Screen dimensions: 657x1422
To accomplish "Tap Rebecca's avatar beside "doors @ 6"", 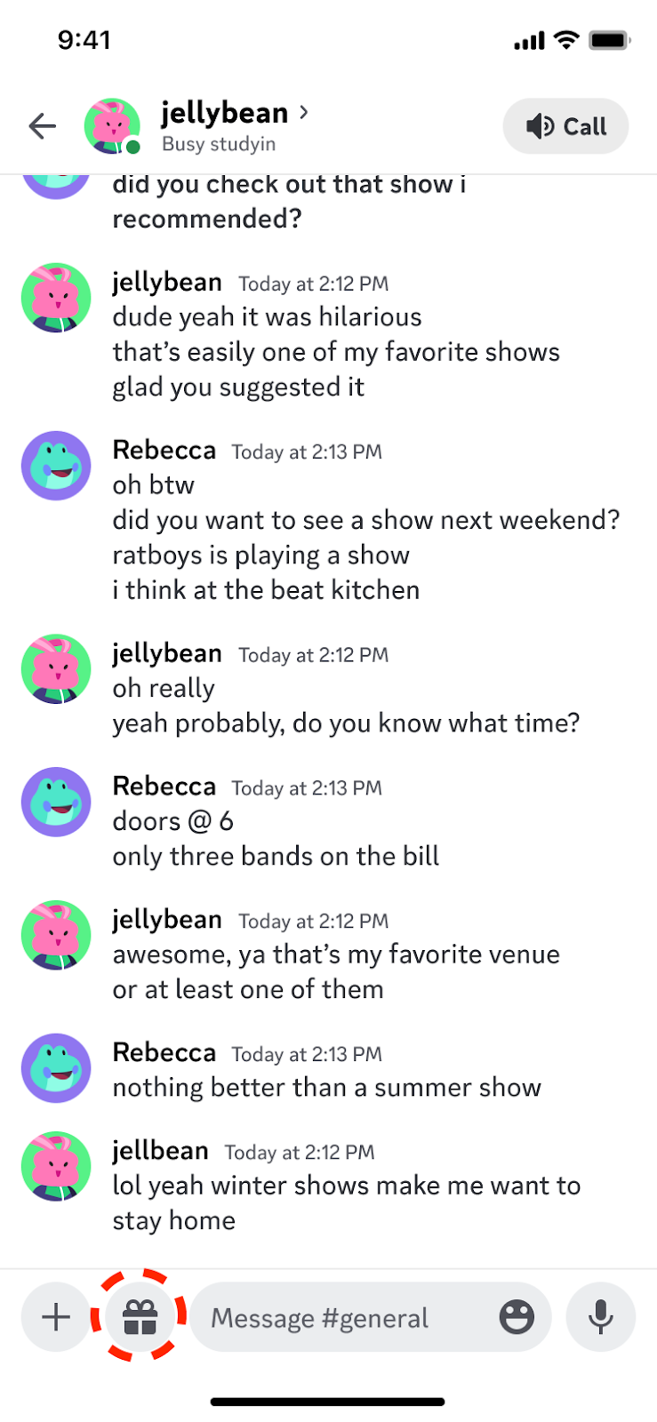I will pyautogui.click(x=56, y=802).
